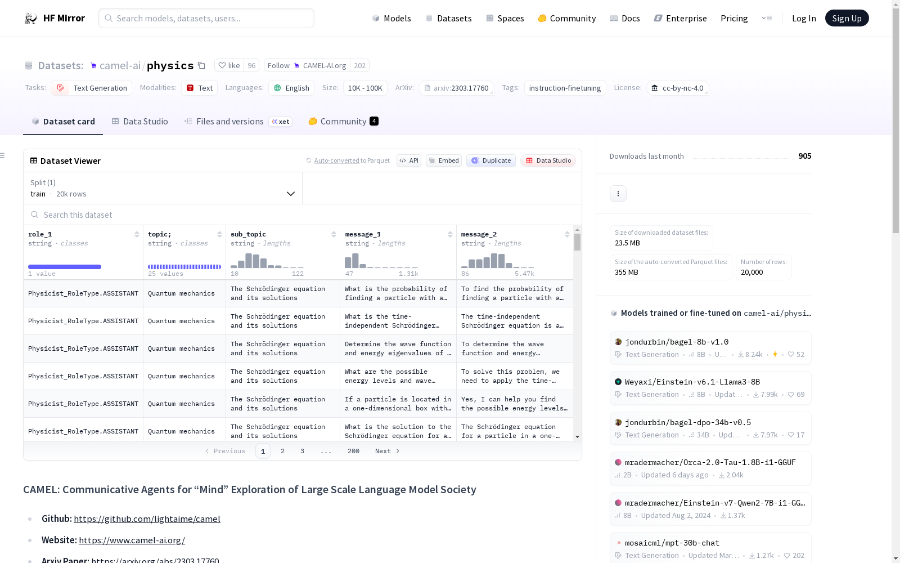Viewport: 900px width, 563px height.
Task: Click the three-dot options button under Downloads
Action: pos(618,194)
